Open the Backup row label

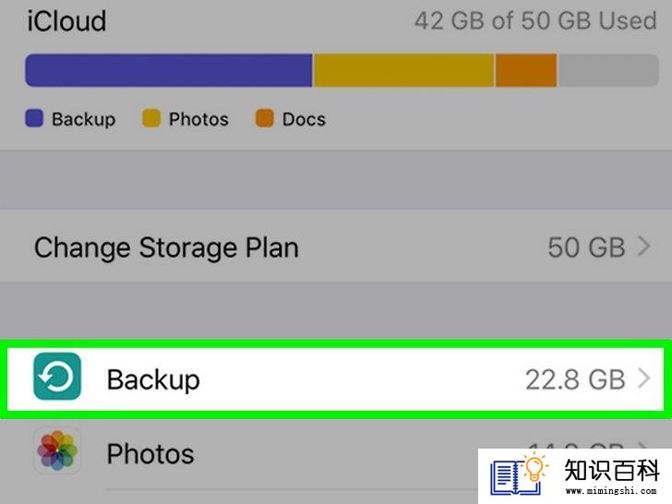click(153, 379)
